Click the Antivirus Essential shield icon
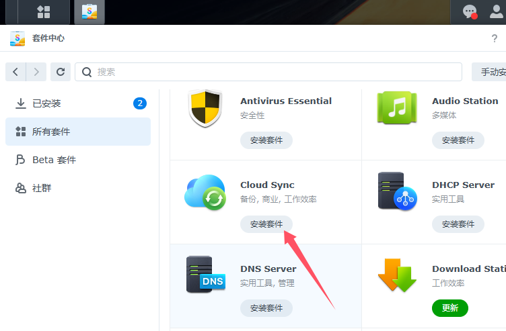 [205, 108]
